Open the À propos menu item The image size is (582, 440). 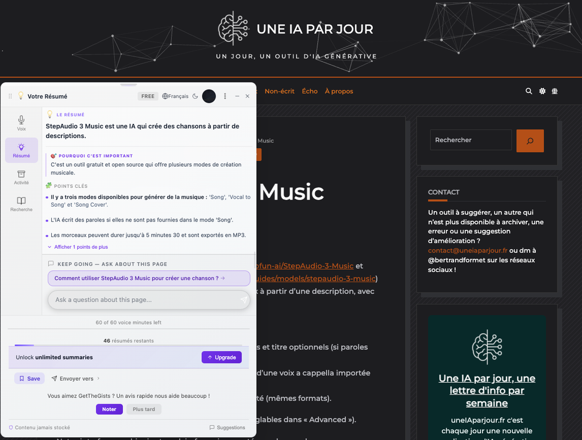(339, 91)
